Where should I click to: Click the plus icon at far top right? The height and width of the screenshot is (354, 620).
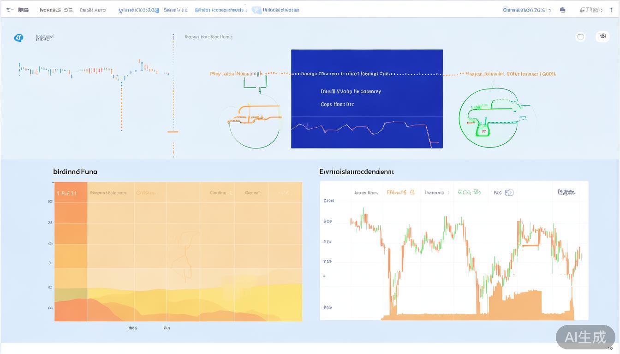pos(611,10)
